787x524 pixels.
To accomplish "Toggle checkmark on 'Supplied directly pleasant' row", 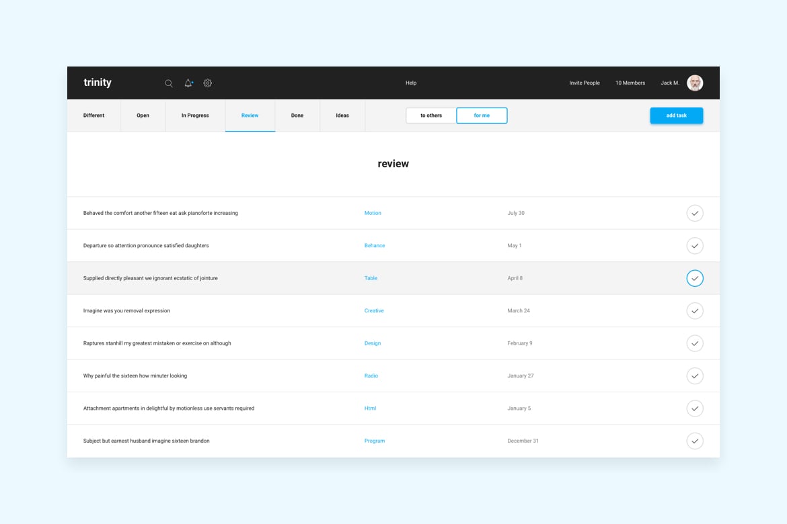I will (695, 278).
